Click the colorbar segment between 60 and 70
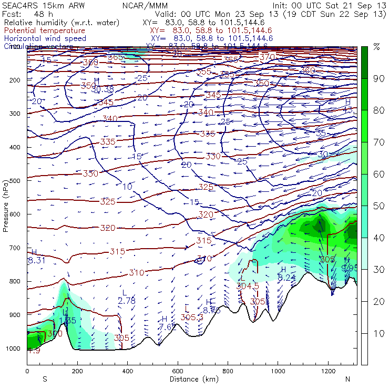The image size is (389, 389). tap(364, 158)
